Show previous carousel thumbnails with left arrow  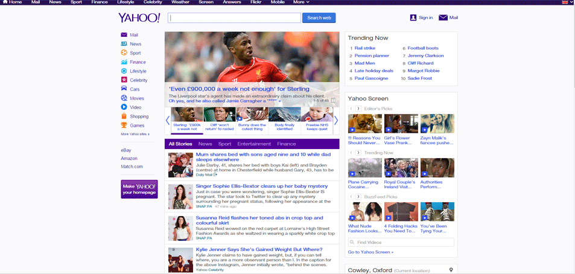click(168, 120)
